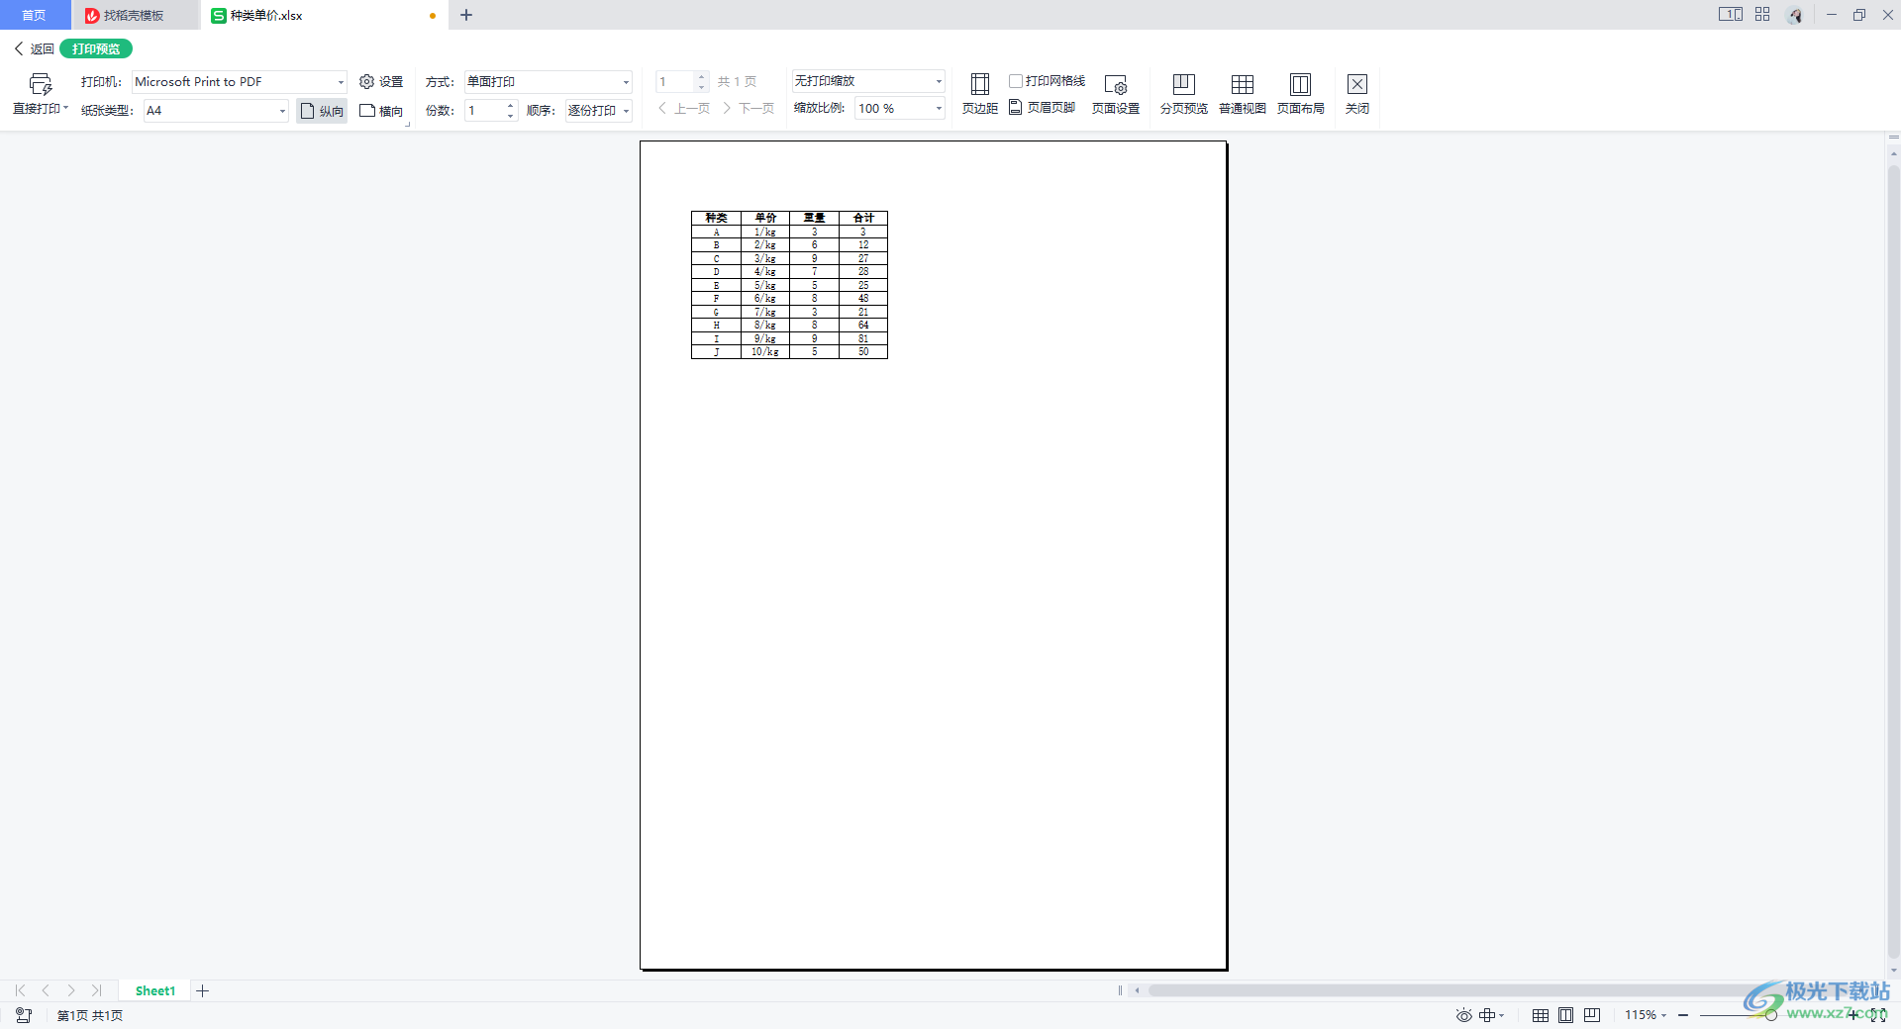This screenshot has height=1029, width=1901.
Task: Click the window layout icon in title bar
Action: (1731, 15)
